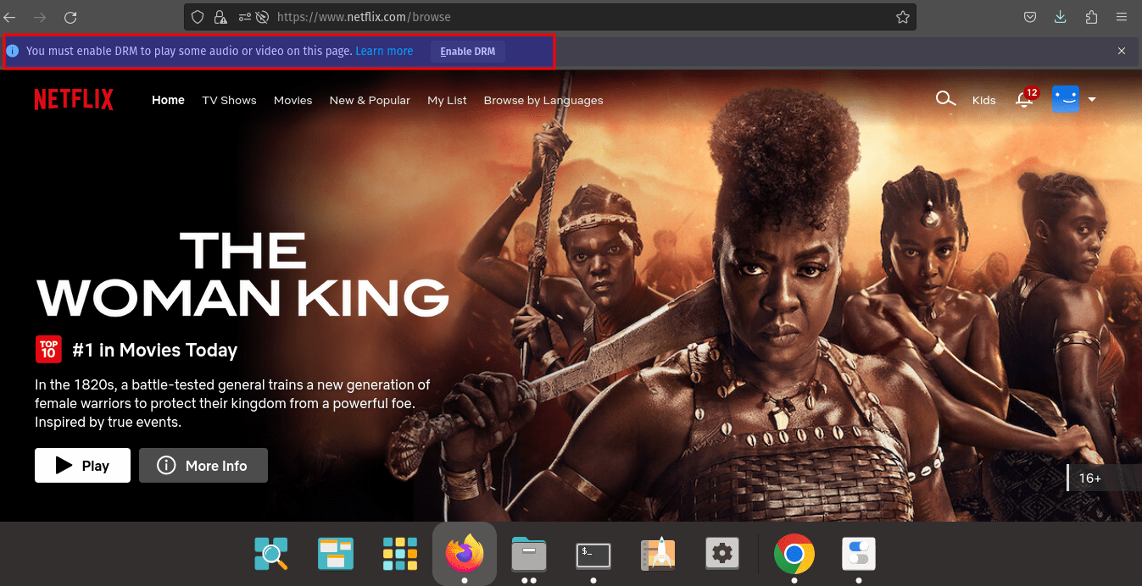Switch to Firefox in the dock
This screenshot has width=1142, height=586.
tap(465, 554)
